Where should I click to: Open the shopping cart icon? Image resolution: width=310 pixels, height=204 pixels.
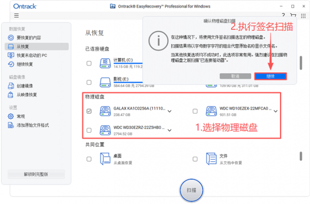293,15
